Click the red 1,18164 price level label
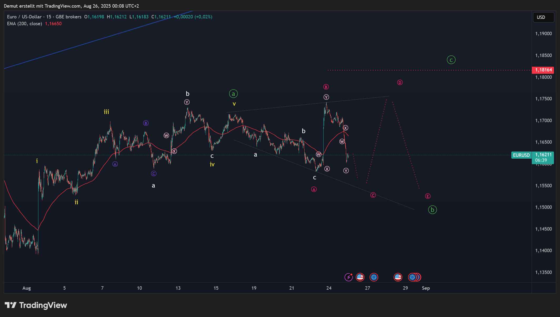This screenshot has height=317, width=560. [x=543, y=70]
